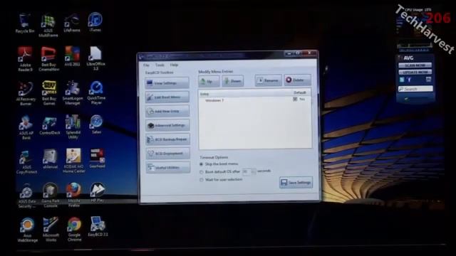Move entry Up in menu entries

pyautogui.click(x=209, y=81)
